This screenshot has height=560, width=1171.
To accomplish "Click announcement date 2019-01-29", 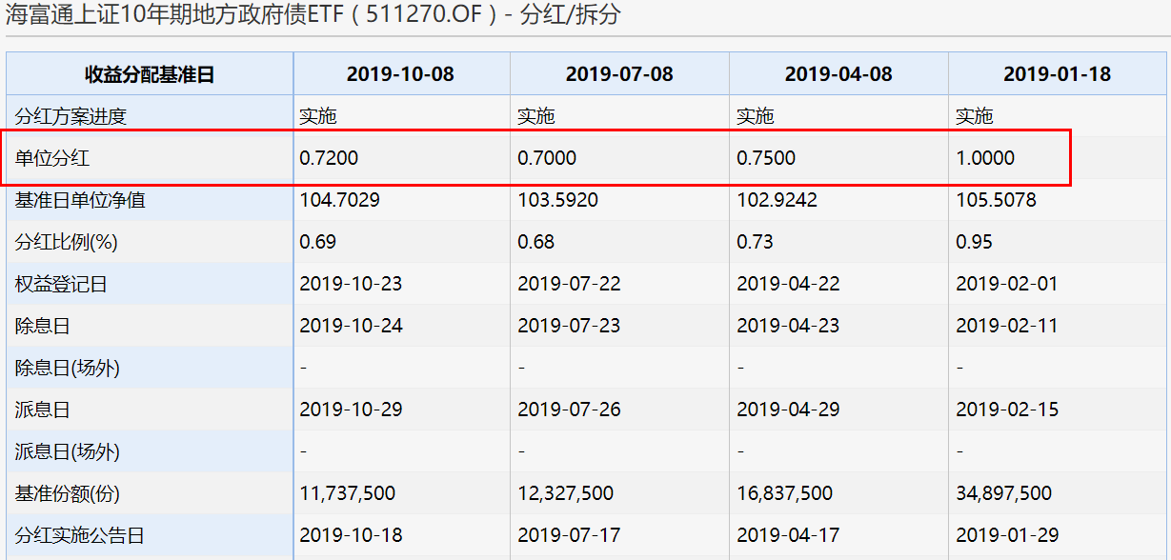I will point(1007,535).
